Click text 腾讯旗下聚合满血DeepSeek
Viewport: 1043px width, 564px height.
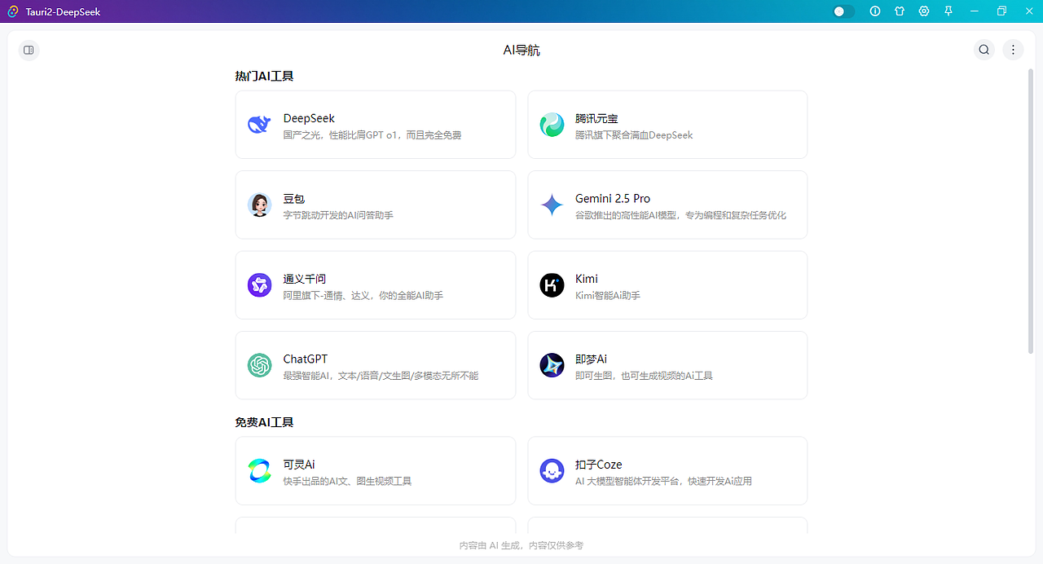coord(634,135)
